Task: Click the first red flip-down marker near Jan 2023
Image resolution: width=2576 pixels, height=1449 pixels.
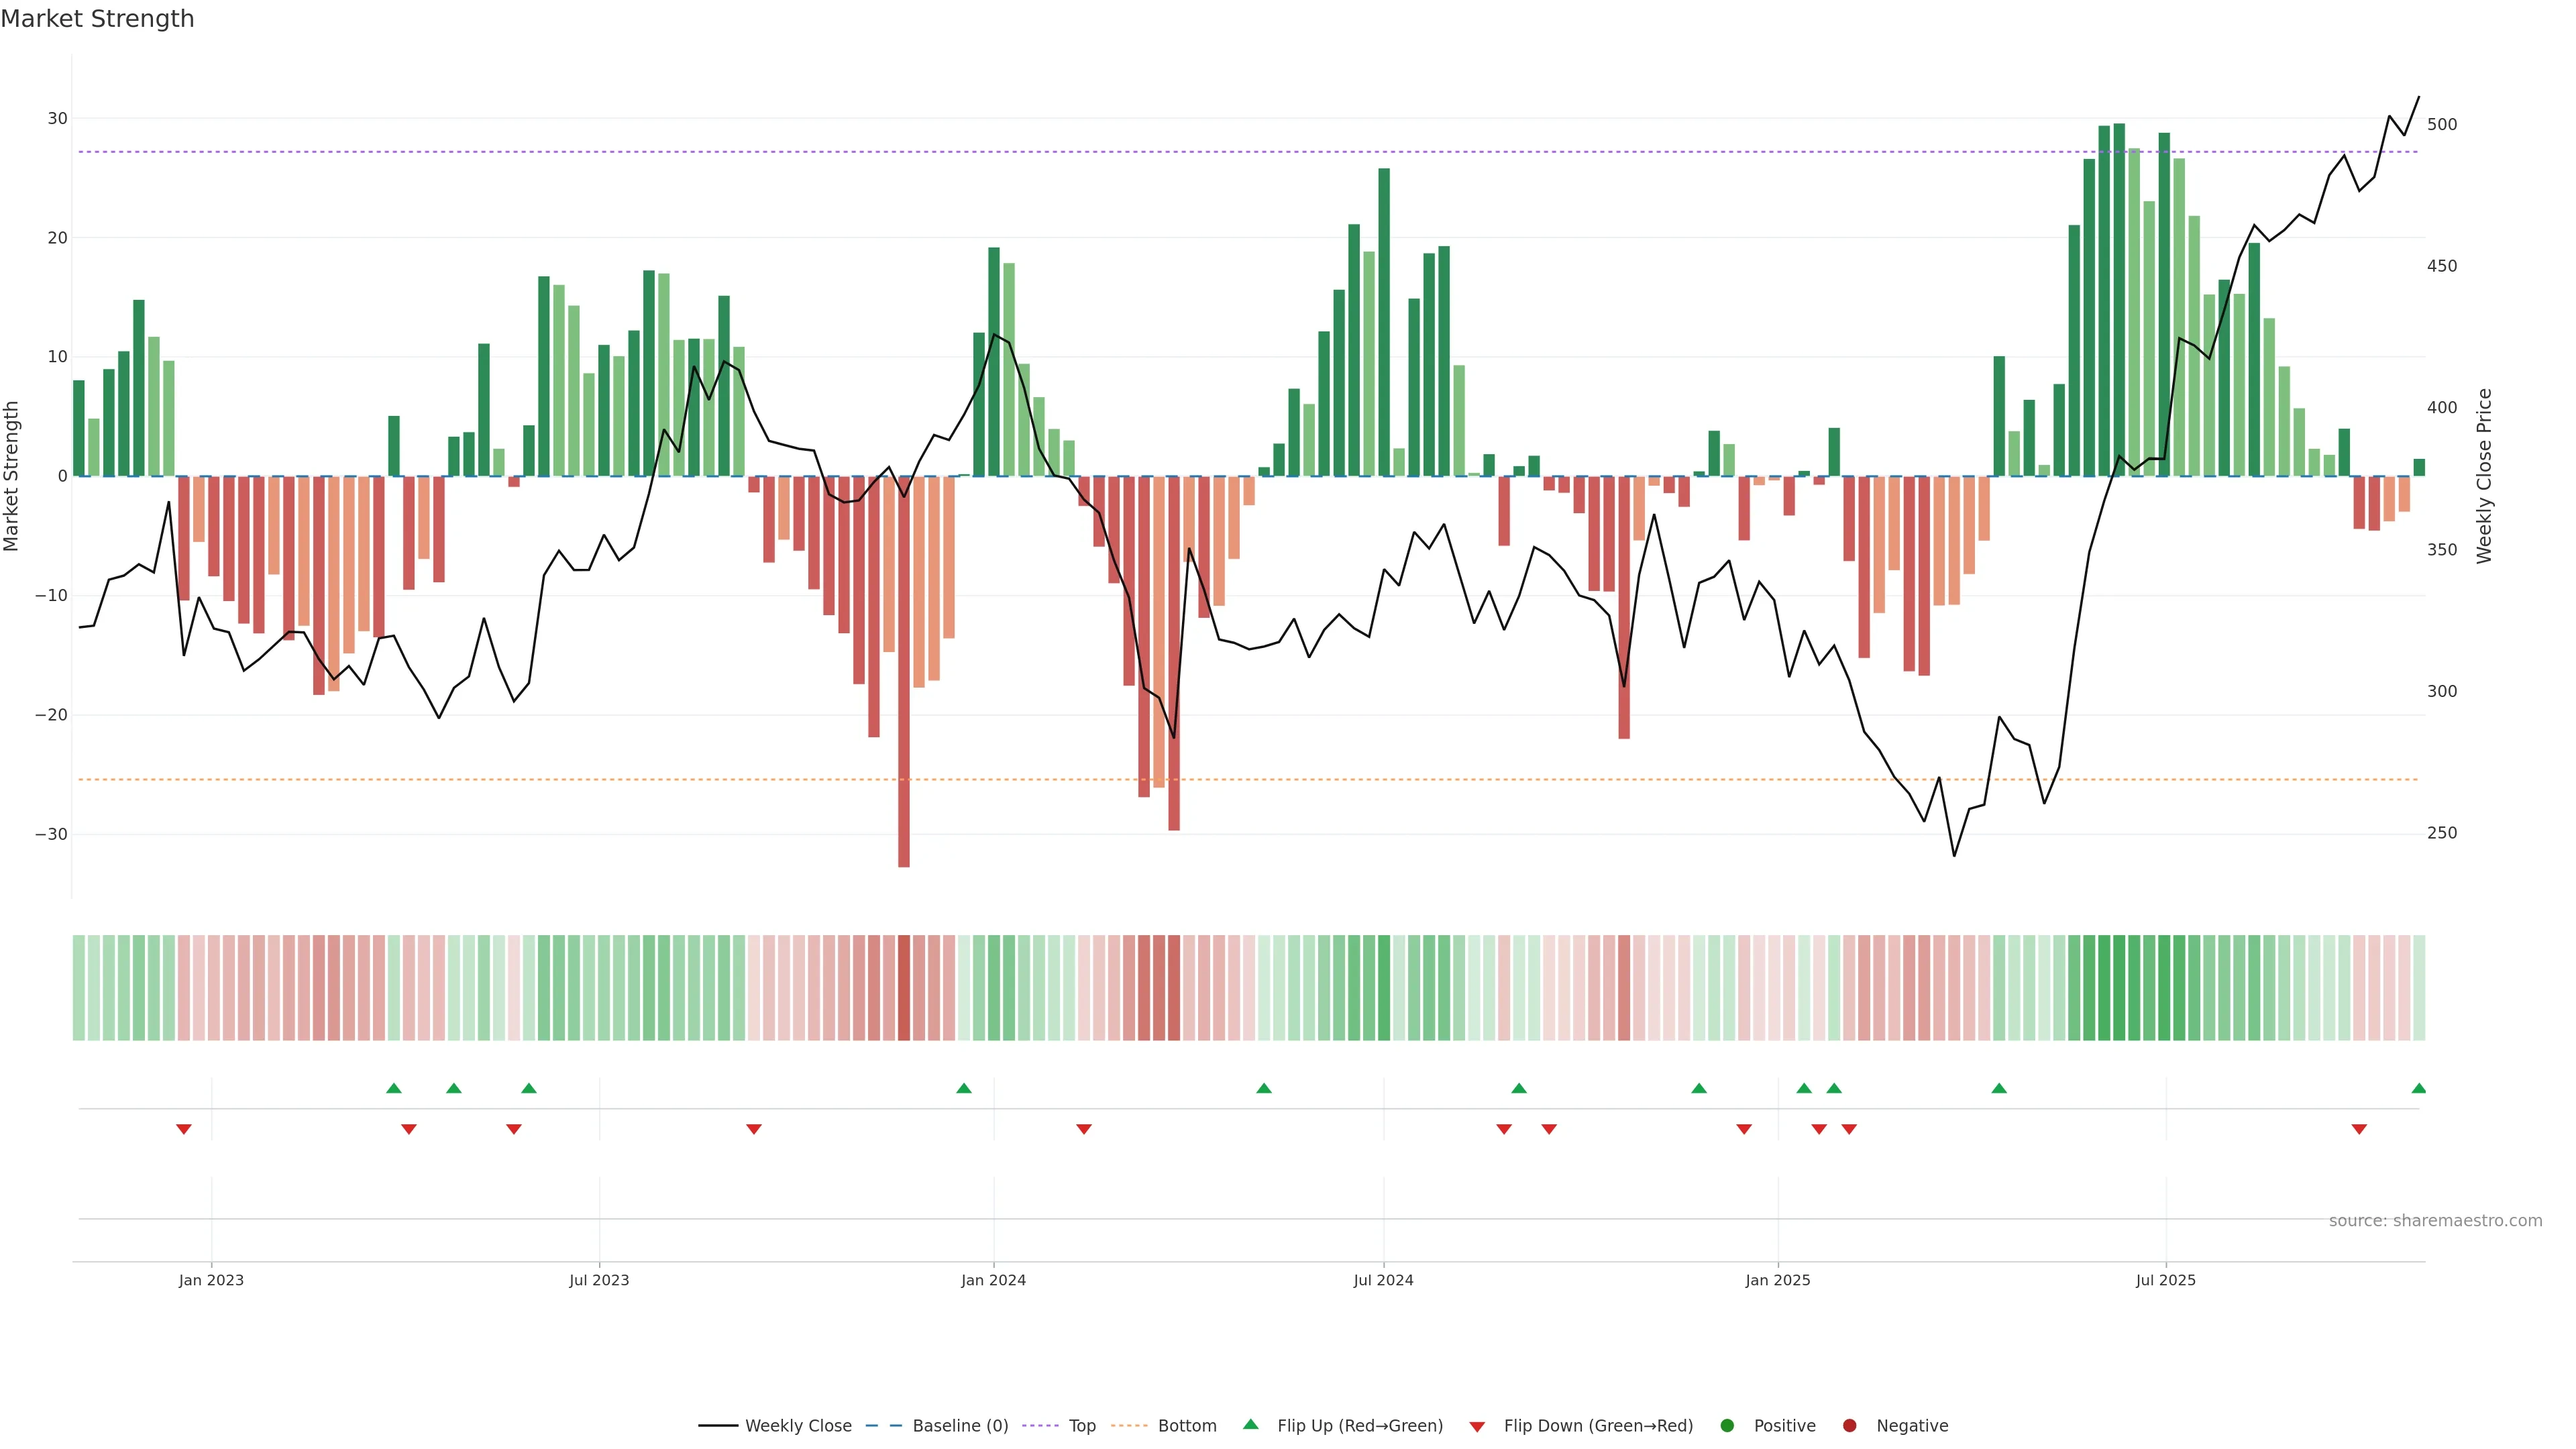Action: click(x=184, y=1129)
